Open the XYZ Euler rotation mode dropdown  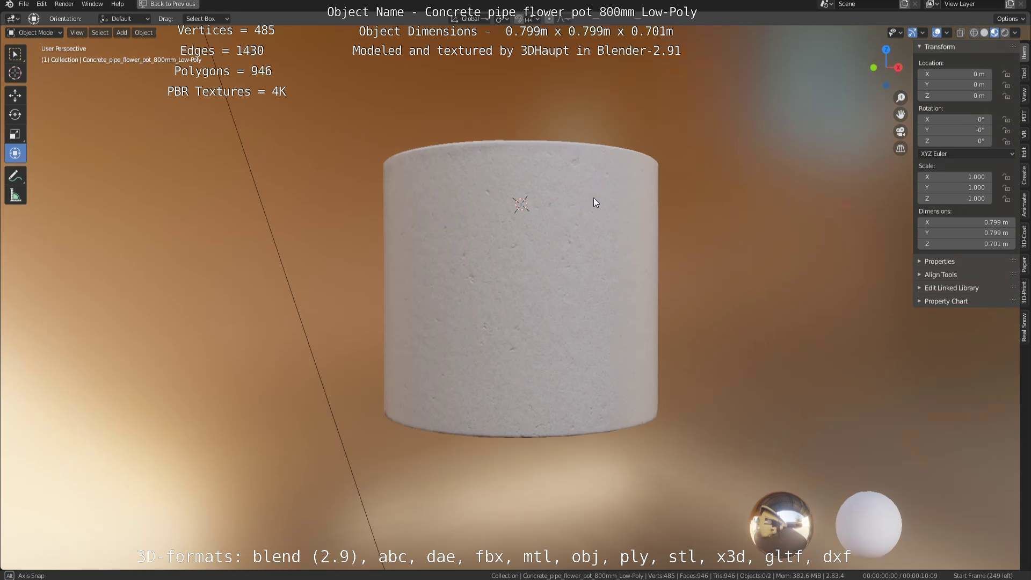pos(967,154)
